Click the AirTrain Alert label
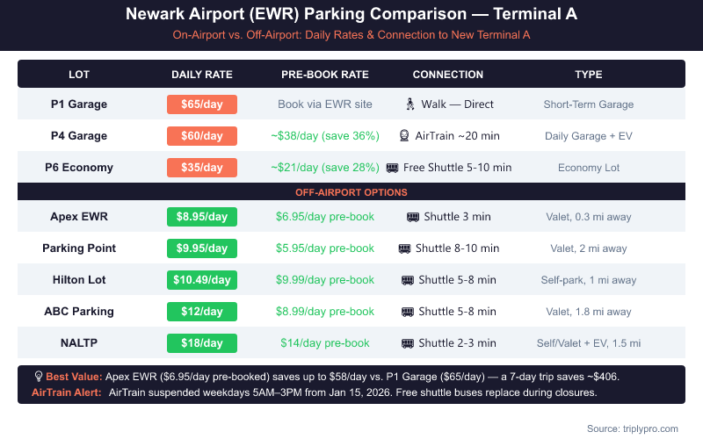This screenshot has height=439, width=703. coord(67,392)
